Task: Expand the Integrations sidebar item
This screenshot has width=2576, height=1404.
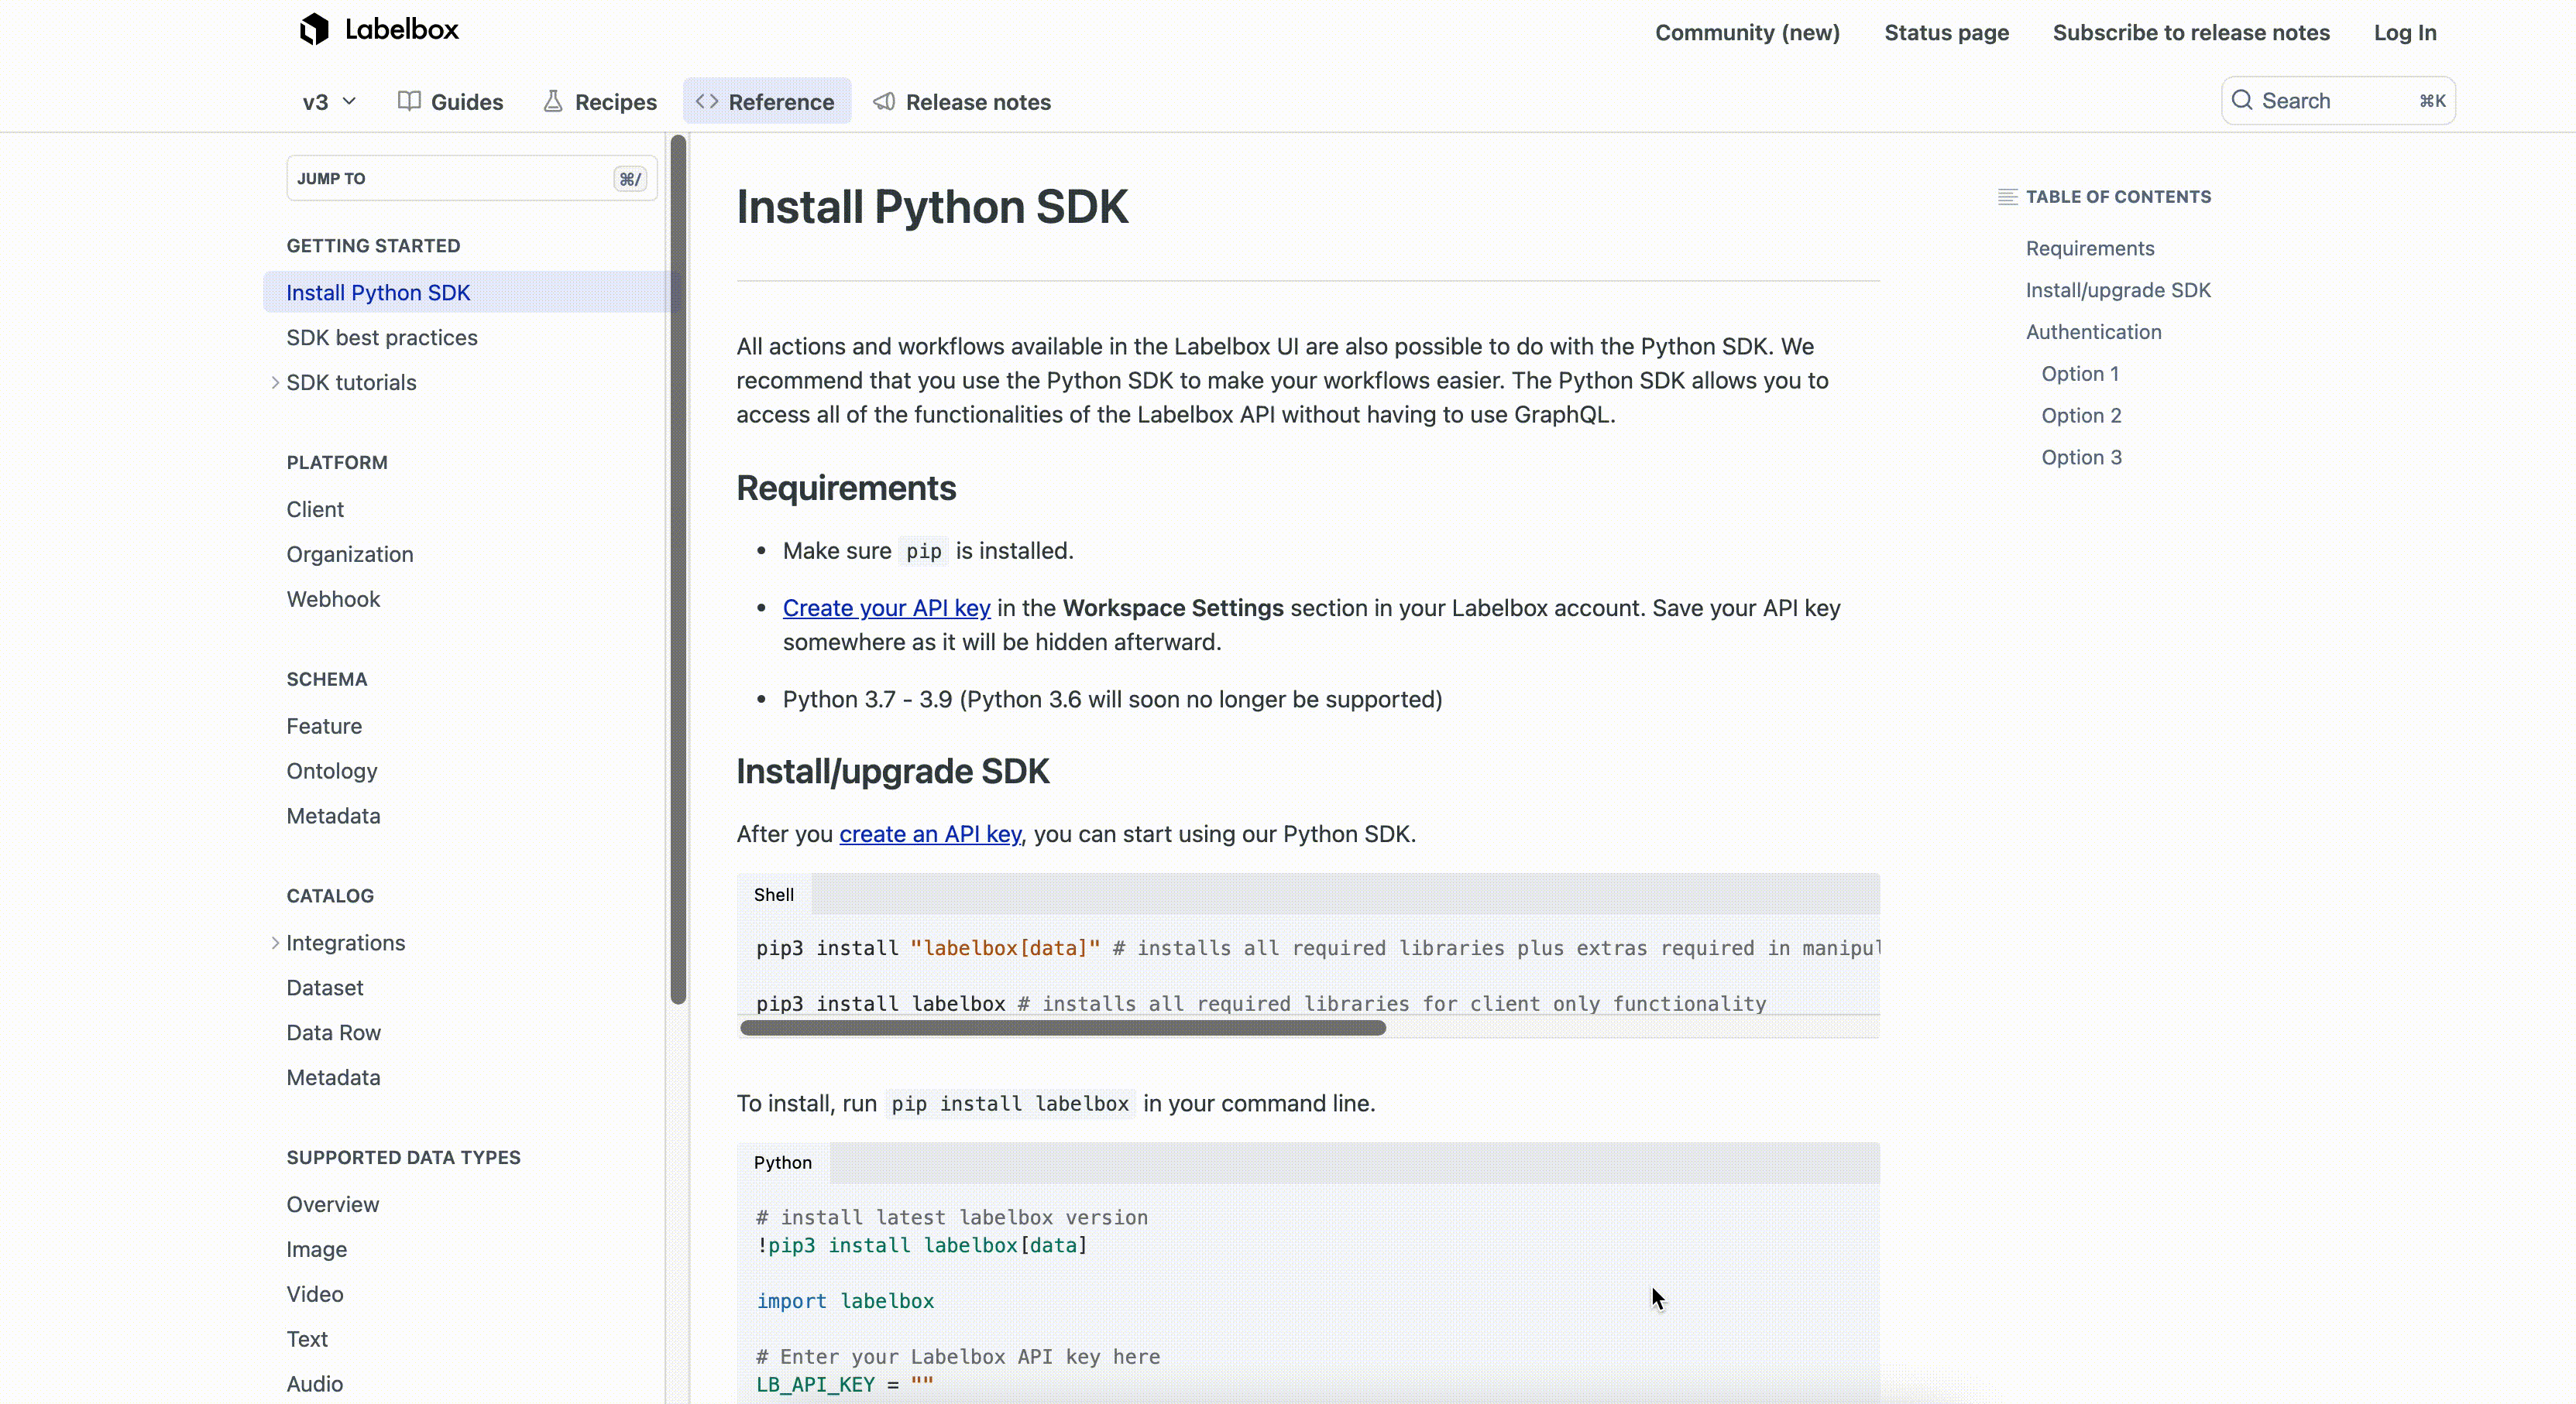Action: pos(275,943)
